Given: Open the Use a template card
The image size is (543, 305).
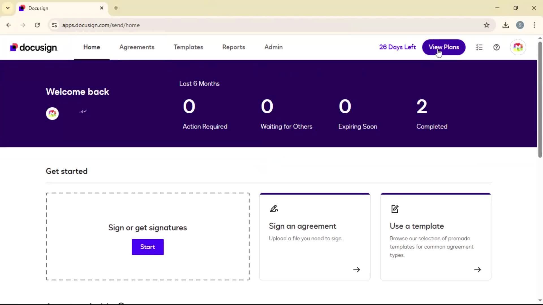Looking at the screenshot, I should [x=436, y=237].
